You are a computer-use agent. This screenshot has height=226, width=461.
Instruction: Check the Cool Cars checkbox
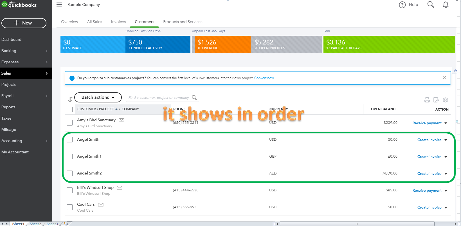(70, 207)
